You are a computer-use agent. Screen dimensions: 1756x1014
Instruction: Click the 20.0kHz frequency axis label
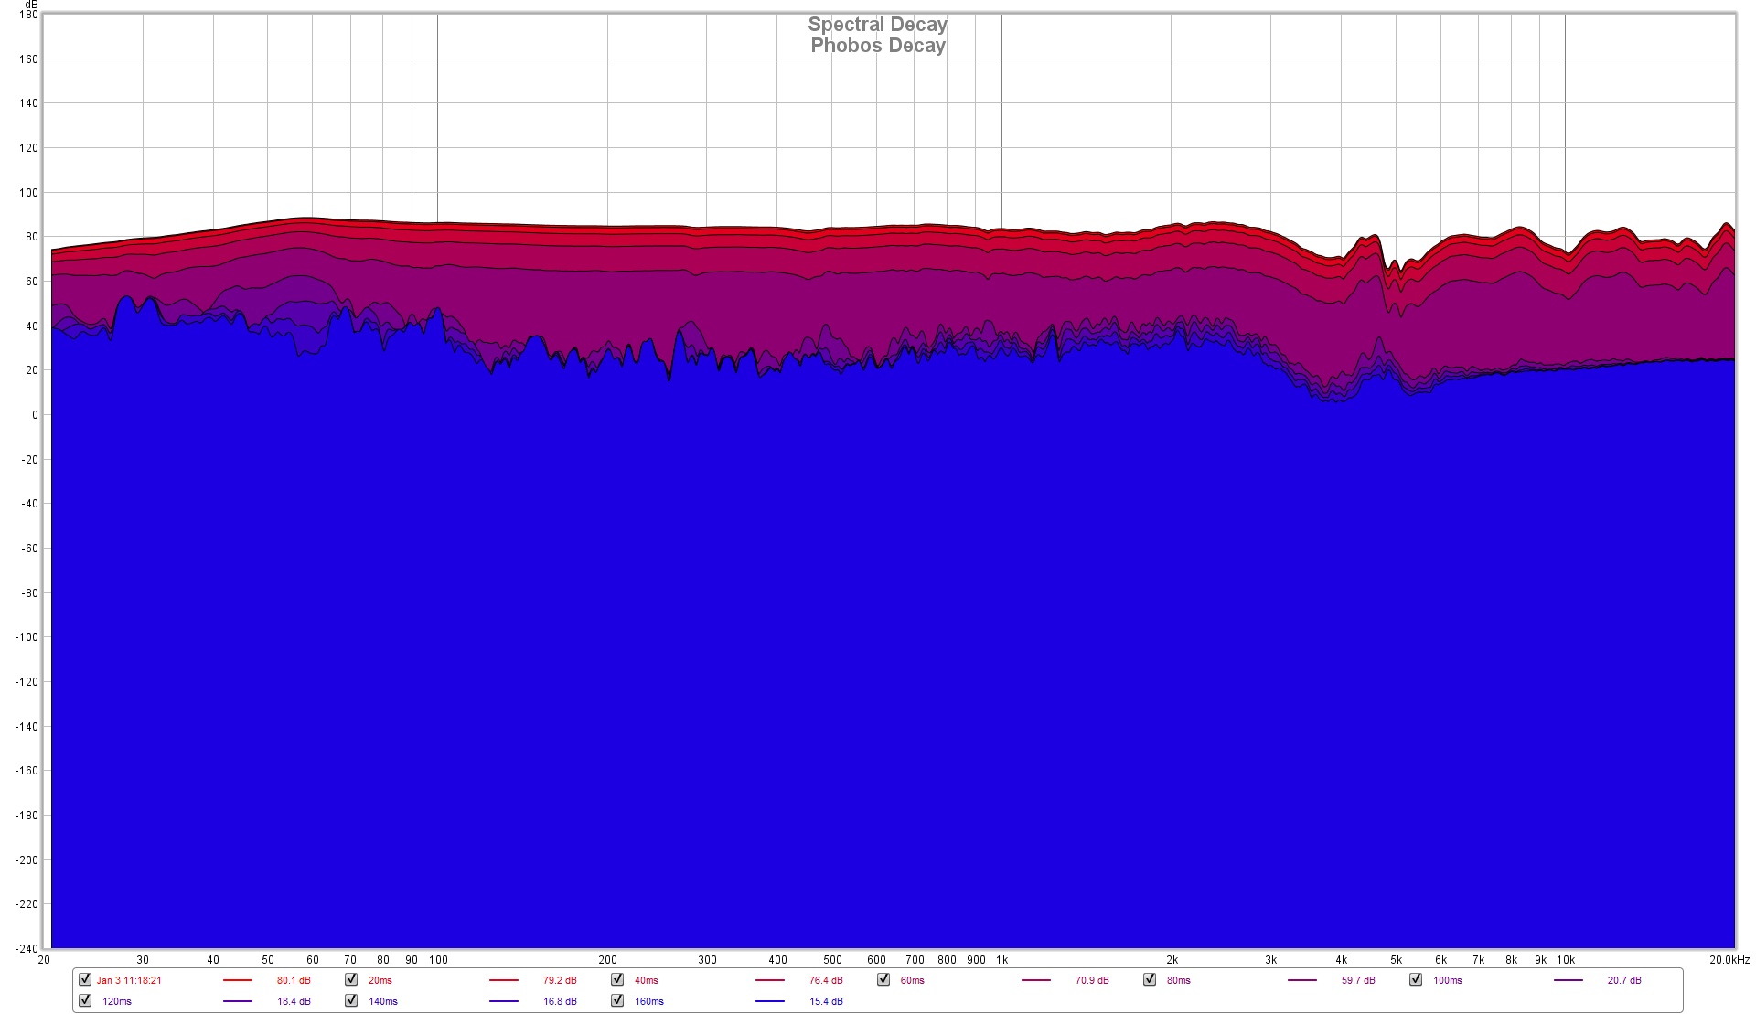[1729, 960]
